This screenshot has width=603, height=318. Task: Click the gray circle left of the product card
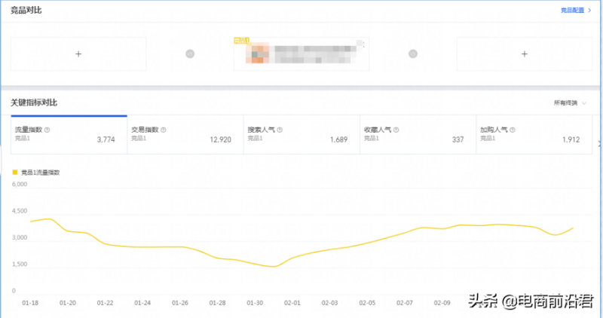[190, 54]
